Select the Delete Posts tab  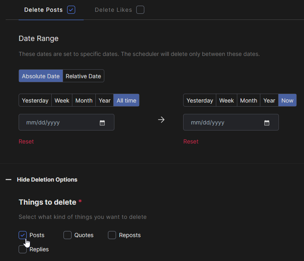click(43, 10)
